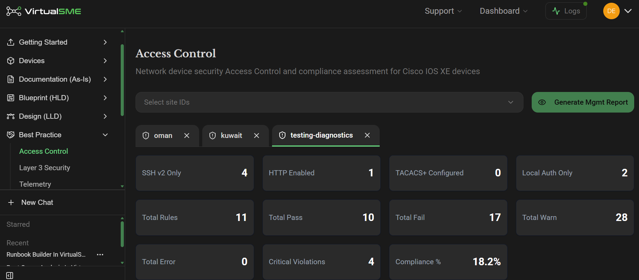
Task: Click the Access Control page heading
Action: (x=176, y=54)
